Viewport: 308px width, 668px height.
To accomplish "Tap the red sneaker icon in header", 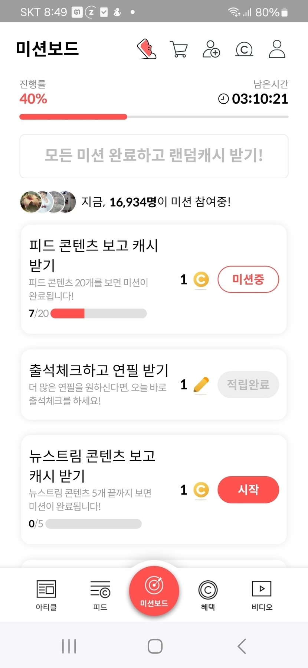I will 147,49.
